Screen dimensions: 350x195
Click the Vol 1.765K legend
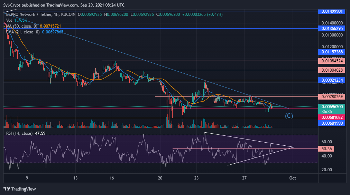tap(17, 20)
